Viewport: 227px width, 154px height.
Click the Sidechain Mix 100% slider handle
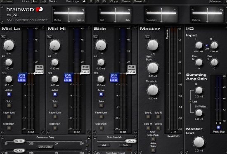point(131,141)
